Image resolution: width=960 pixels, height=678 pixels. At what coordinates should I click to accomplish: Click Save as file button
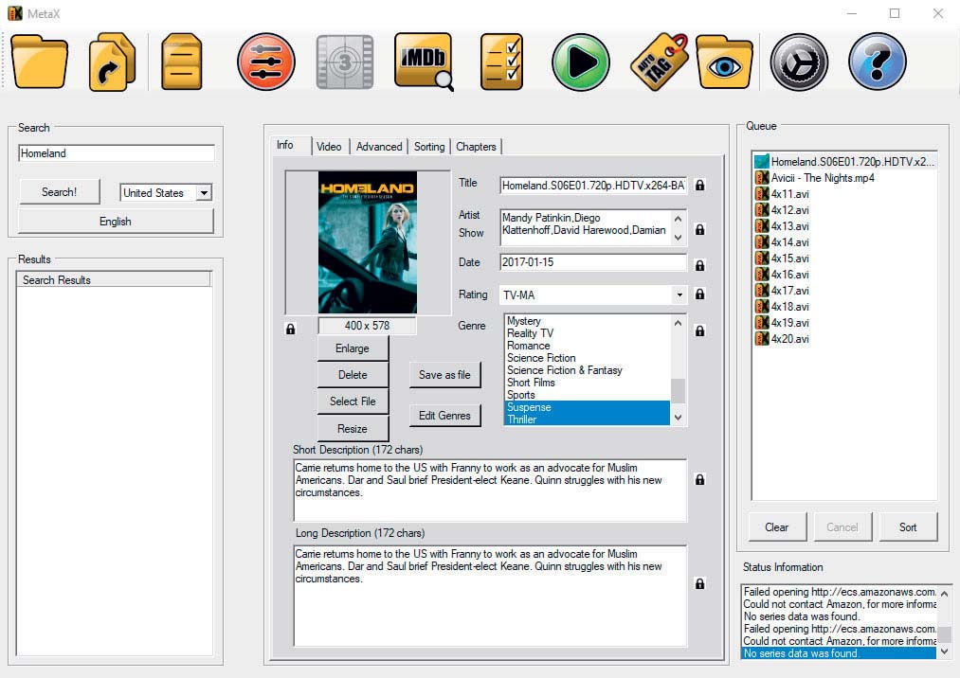[445, 375]
